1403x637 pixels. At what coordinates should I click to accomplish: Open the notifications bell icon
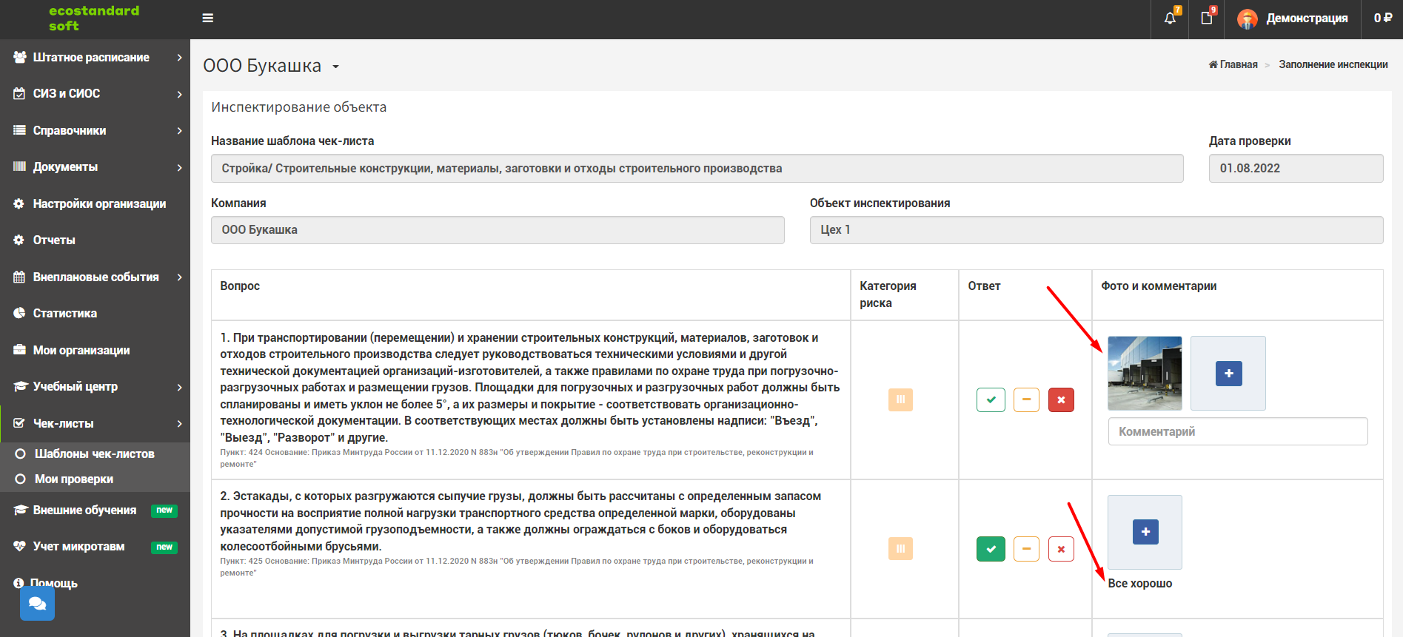coord(1170,18)
